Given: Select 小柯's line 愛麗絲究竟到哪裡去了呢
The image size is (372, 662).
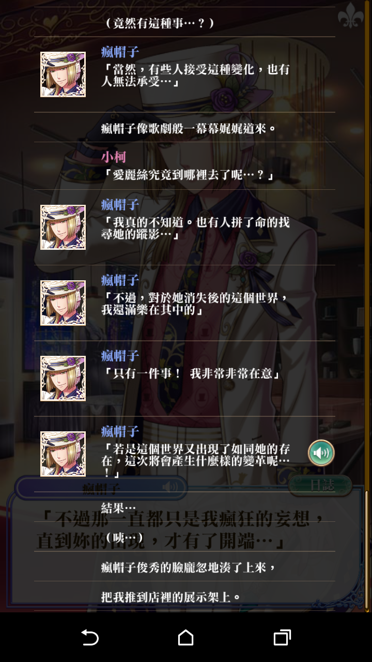Looking at the screenshot, I should tap(184, 165).
